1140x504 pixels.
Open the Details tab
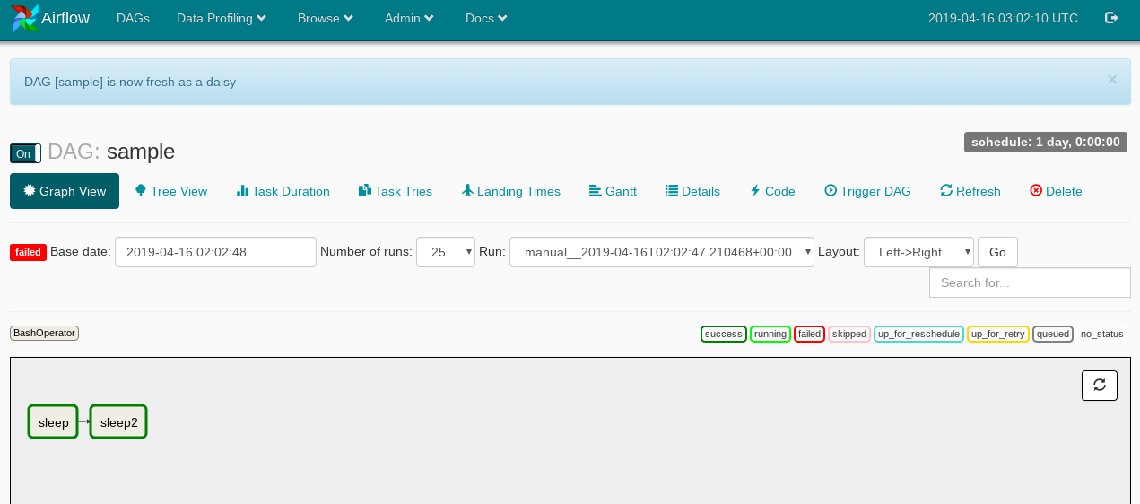692,191
